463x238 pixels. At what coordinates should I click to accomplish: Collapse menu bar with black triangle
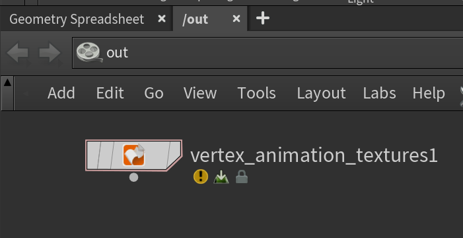coord(7,83)
